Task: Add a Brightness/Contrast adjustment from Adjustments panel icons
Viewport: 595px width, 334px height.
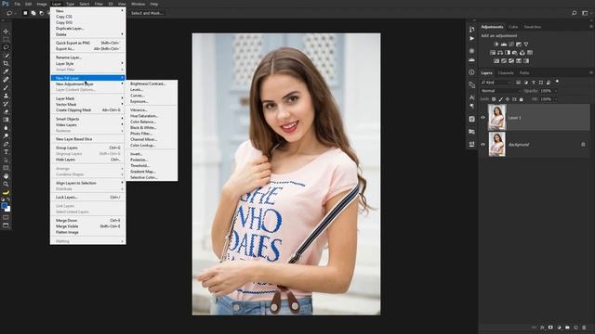Action: 496,45
